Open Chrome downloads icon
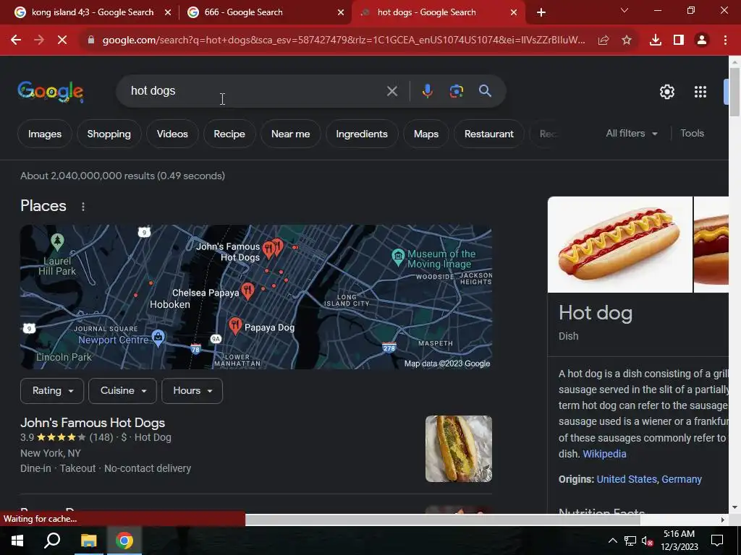The width and height of the screenshot is (741, 555). 656,40
